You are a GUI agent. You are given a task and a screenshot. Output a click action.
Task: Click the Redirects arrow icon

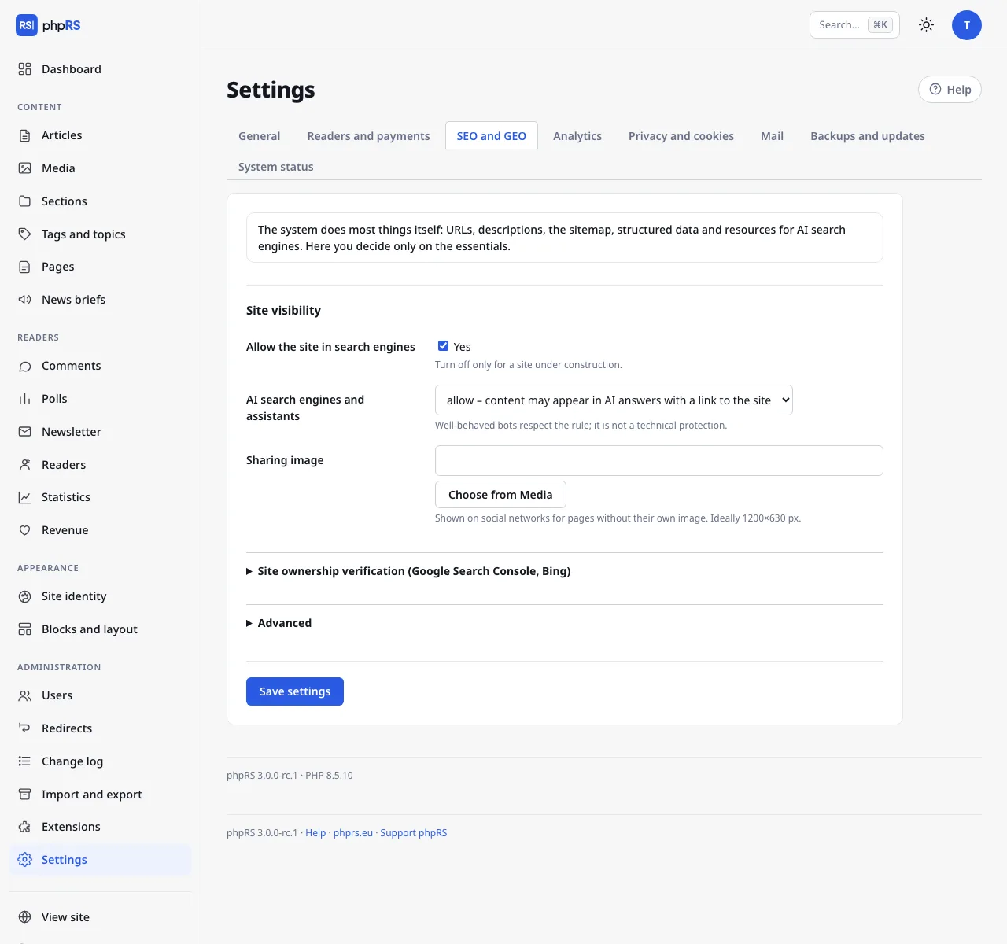pos(25,728)
